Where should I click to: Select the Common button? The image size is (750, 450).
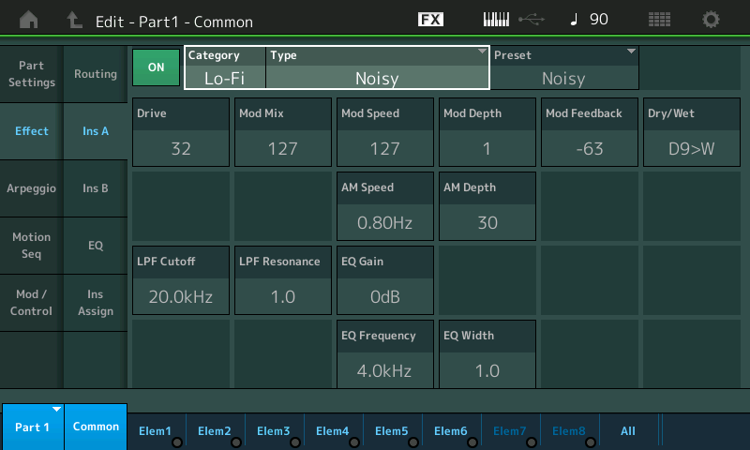pyautogui.click(x=96, y=427)
